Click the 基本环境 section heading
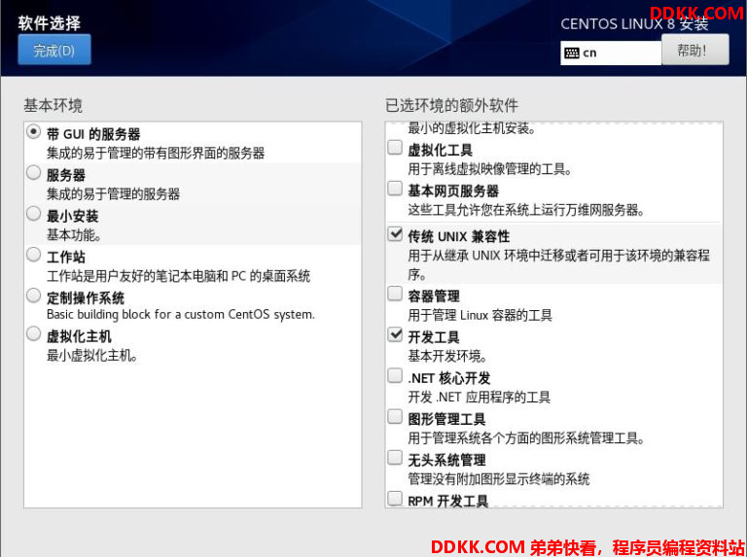 [53, 105]
